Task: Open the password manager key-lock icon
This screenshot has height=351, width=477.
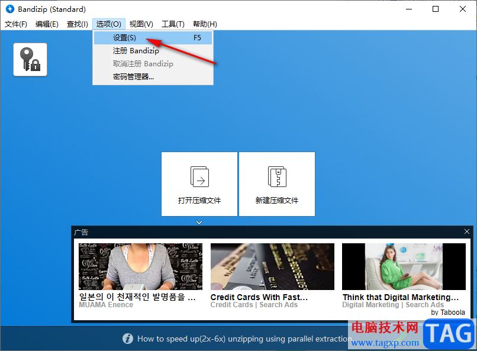Action: (x=30, y=60)
